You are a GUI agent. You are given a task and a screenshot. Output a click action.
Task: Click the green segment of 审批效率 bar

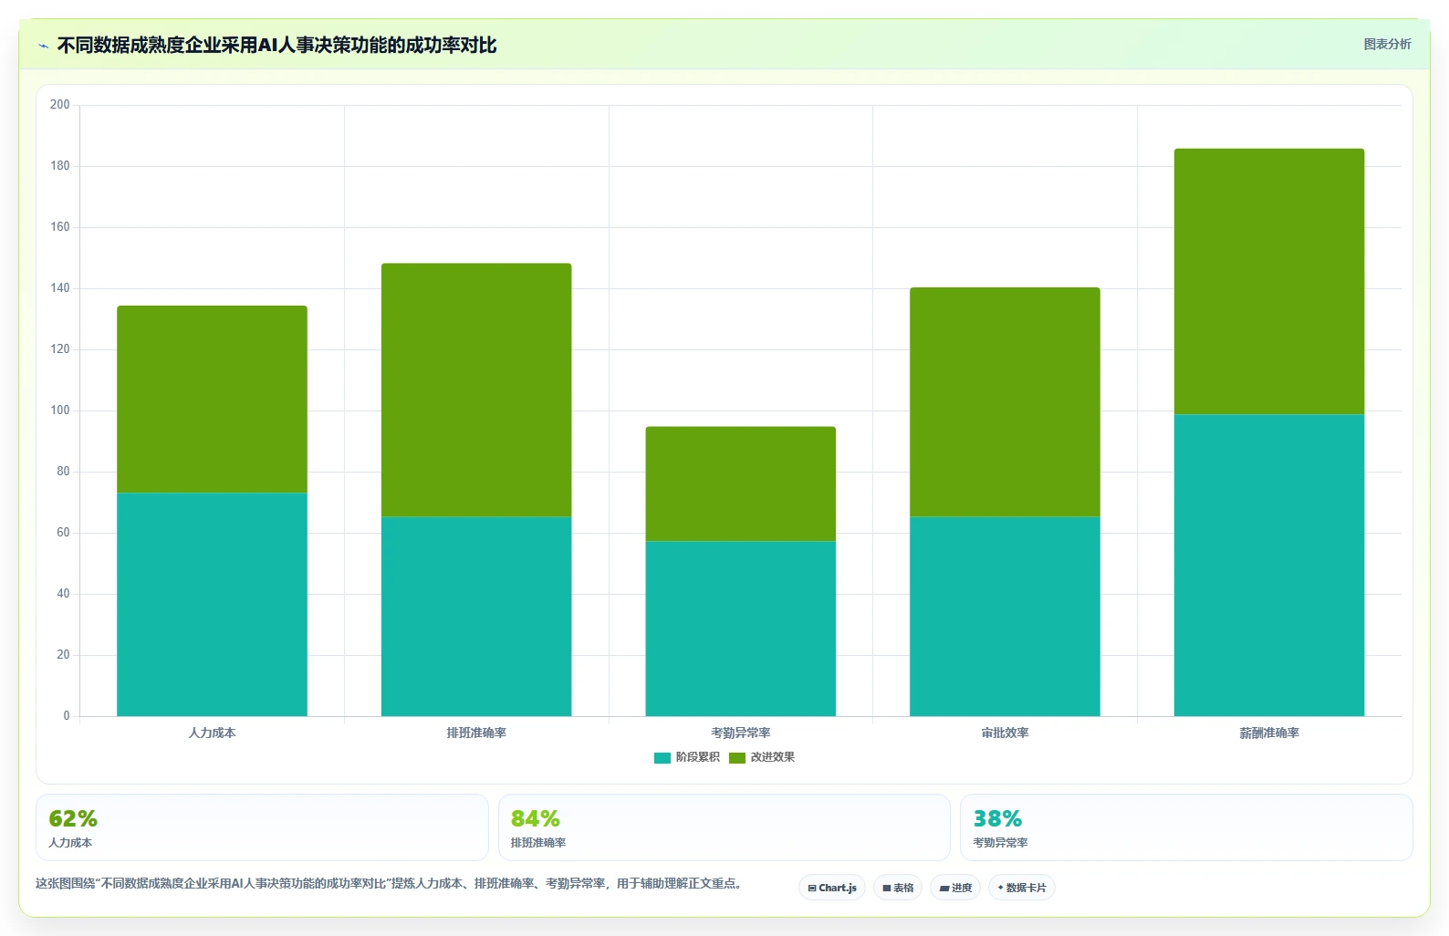(x=1005, y=402)
